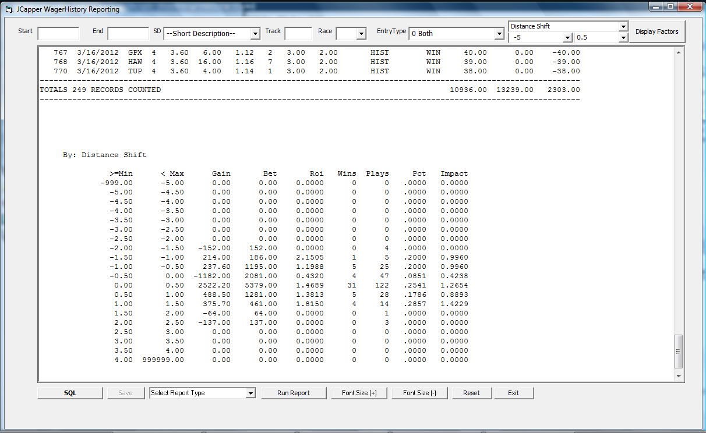Click the greyed-out Save button

125,393
